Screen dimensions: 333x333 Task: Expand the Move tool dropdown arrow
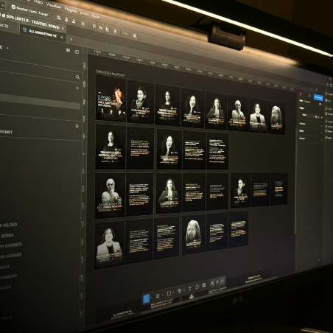(x=152, y=298)
